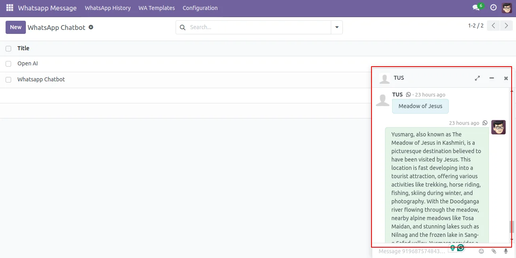This screenshot has width=516, height=258.
Task: Click the Yusmarg reply message bubble
Action: 437,185
